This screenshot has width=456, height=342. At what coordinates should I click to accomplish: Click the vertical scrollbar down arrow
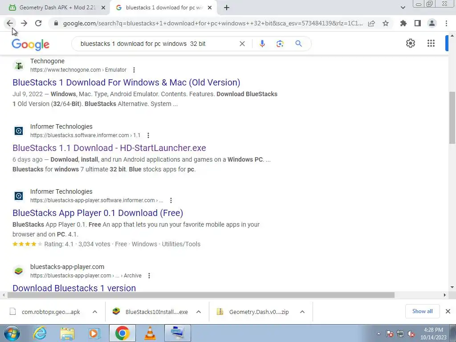[x=452, y=287]
